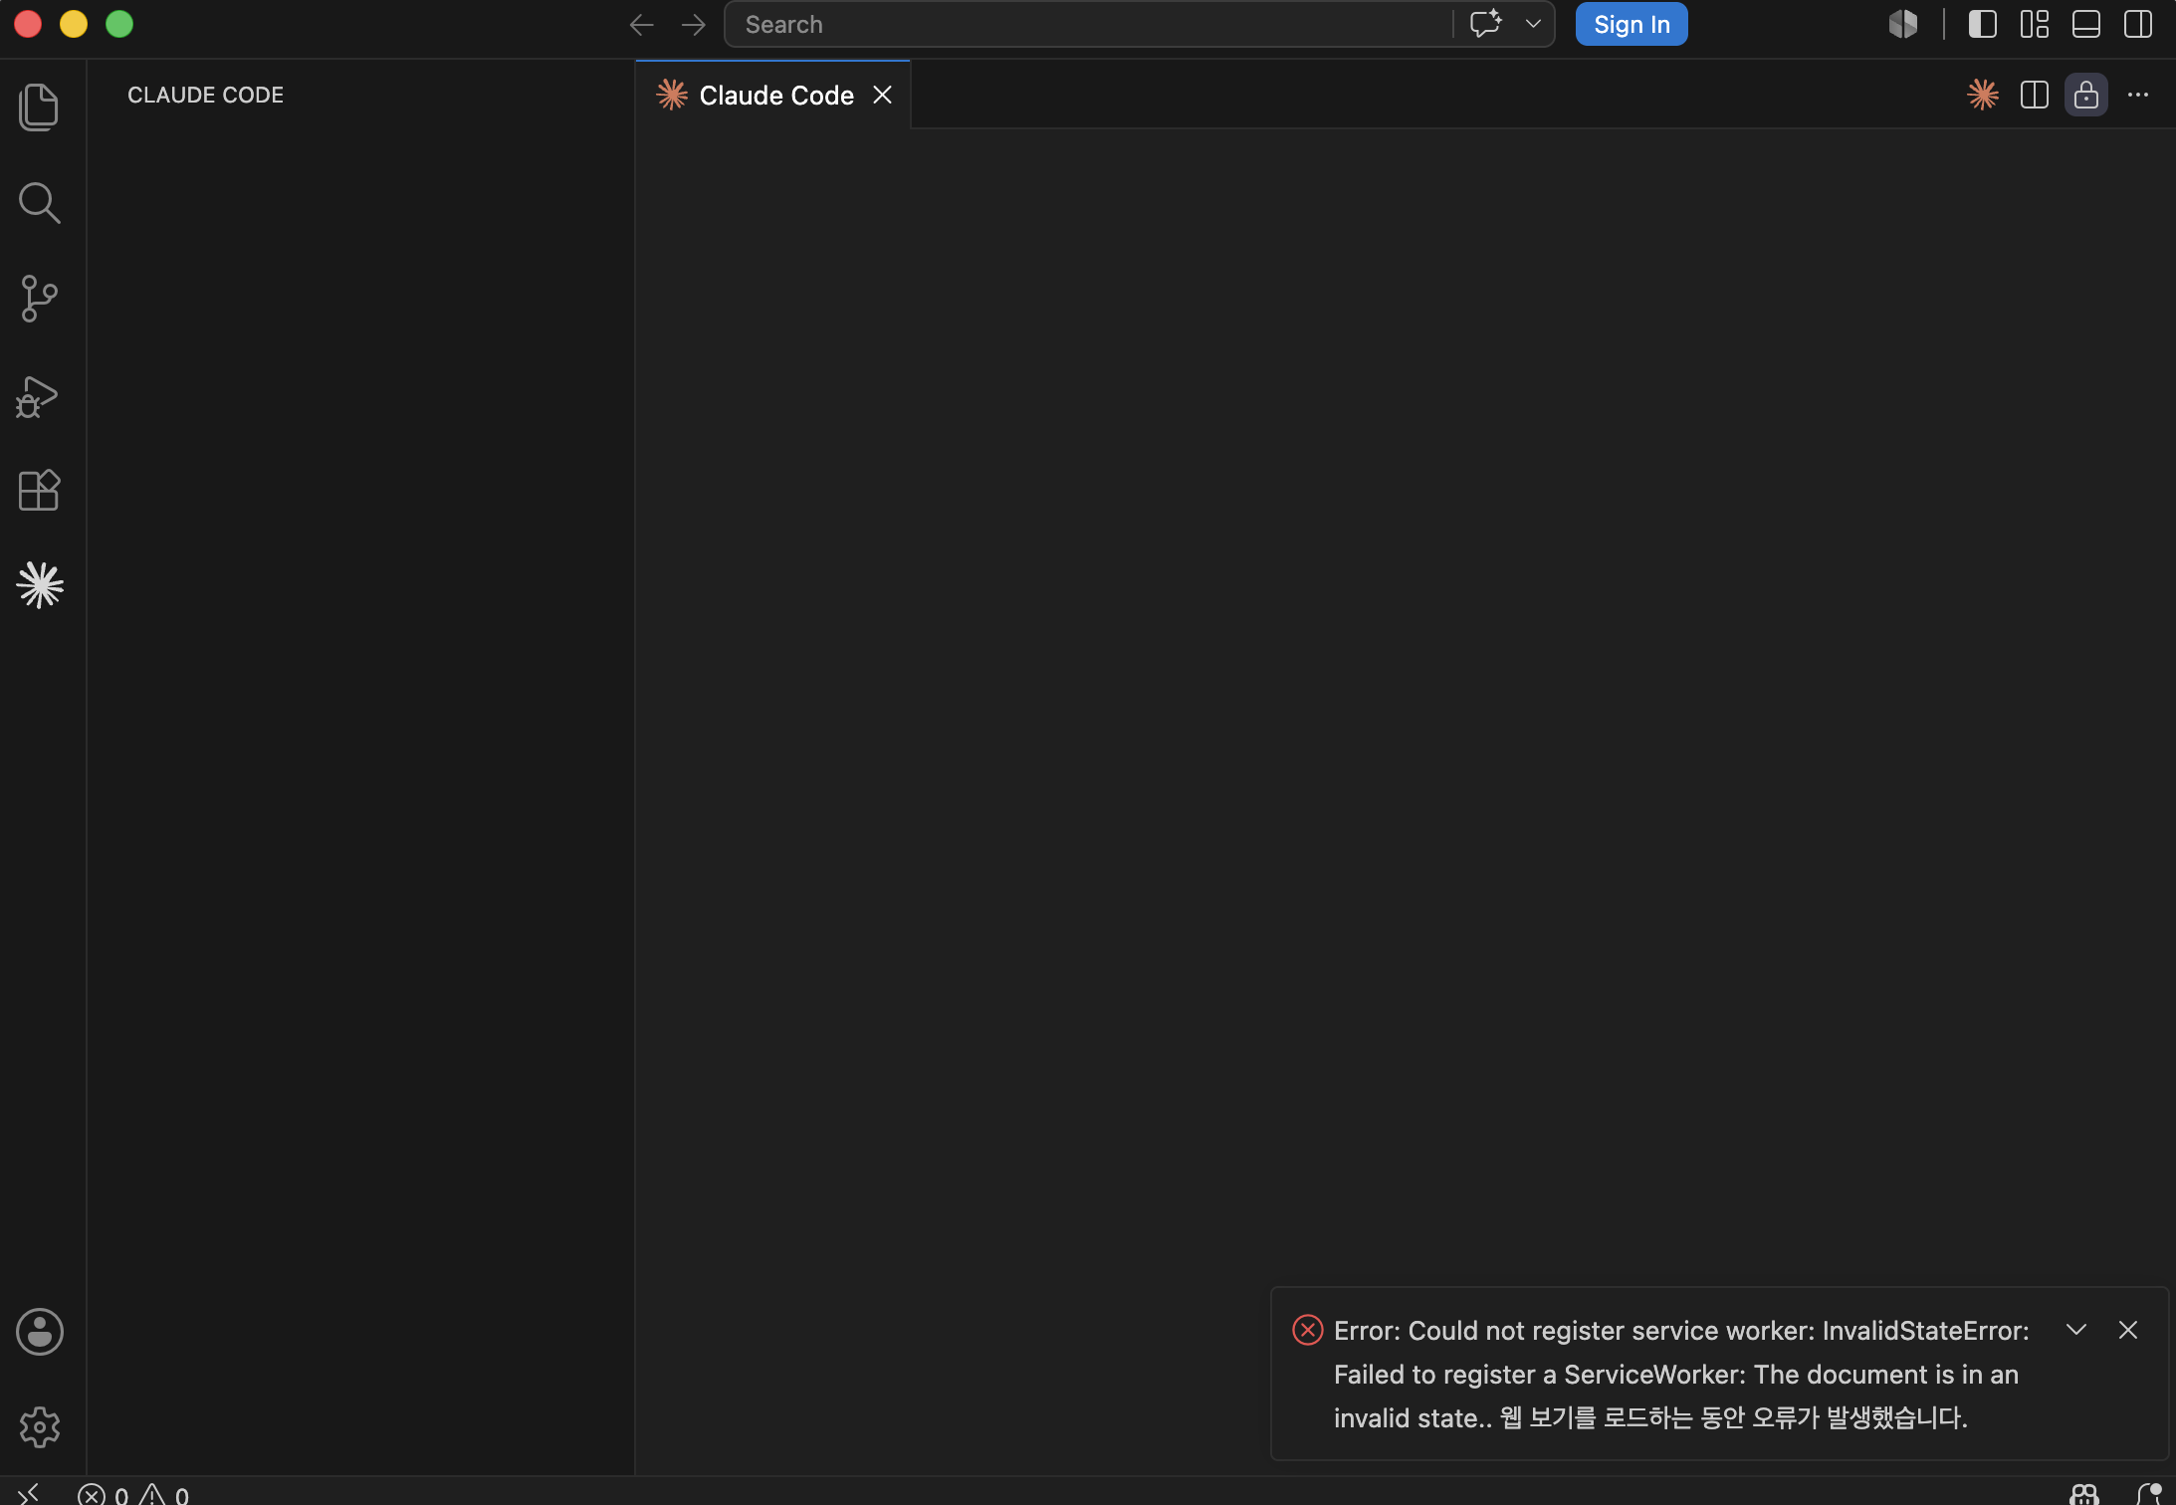This screenshot has width=2176, height=1505.
Task: Click the service worker error message text
Action: (x=1681, y=1374)
